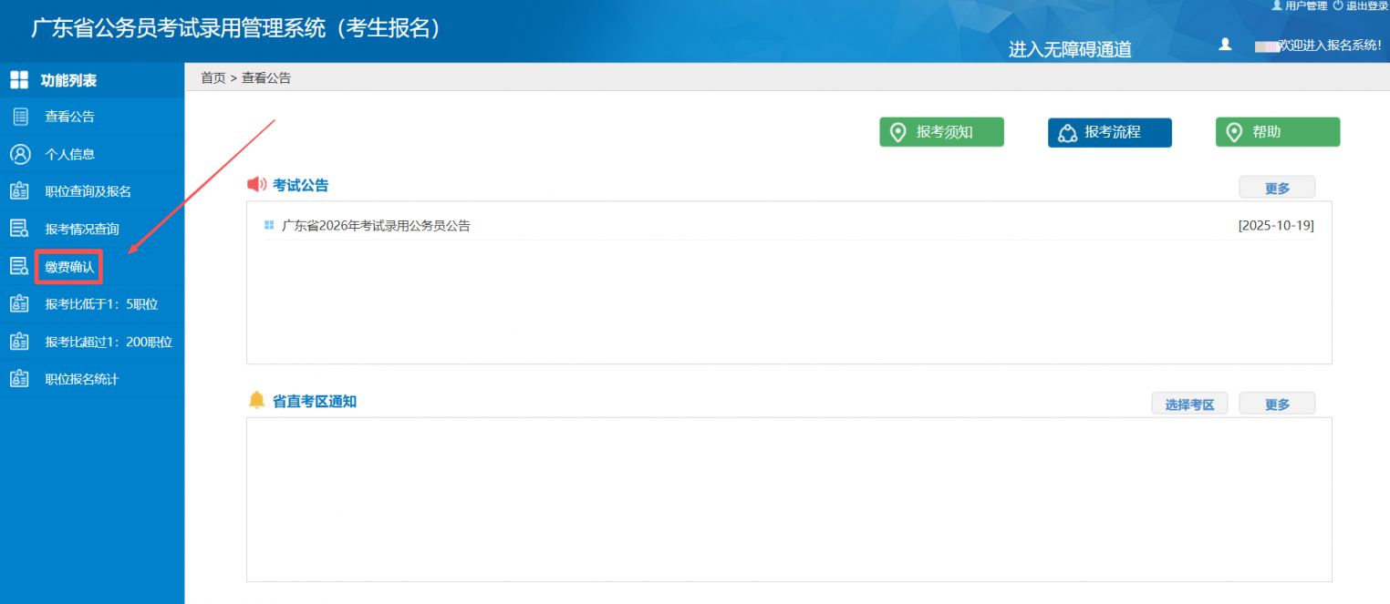Image resolution: width=1390 pixels, height=604 pixels.
Task: Click the 缴费确认 sidebar icon
Action: pyautogui.click(x=19, y=267)
